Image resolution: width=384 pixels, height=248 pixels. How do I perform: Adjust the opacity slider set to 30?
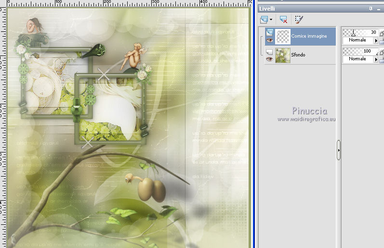[x=360, y=32]
